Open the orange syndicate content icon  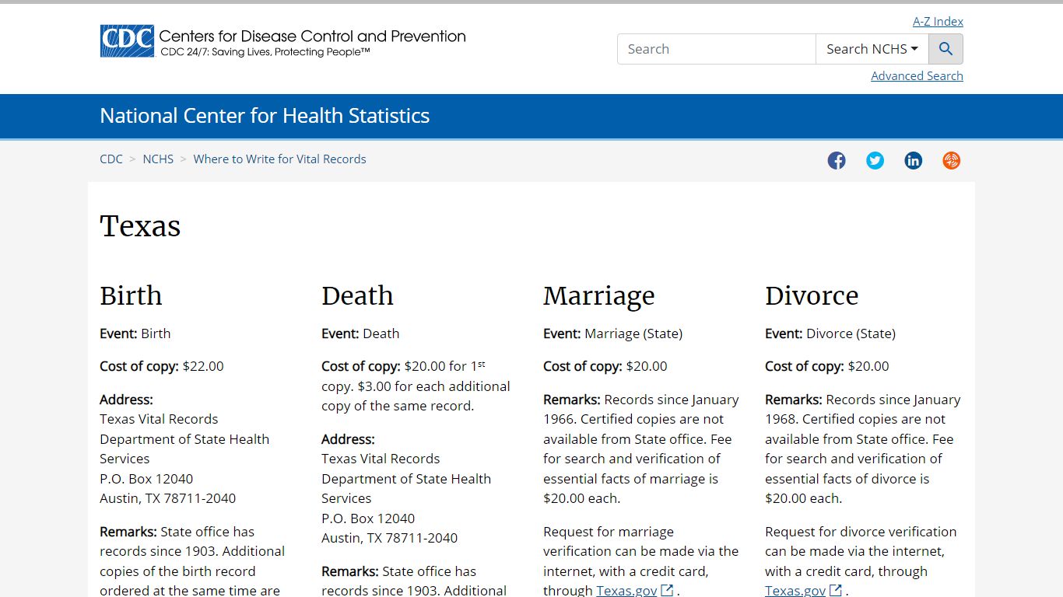951,161
